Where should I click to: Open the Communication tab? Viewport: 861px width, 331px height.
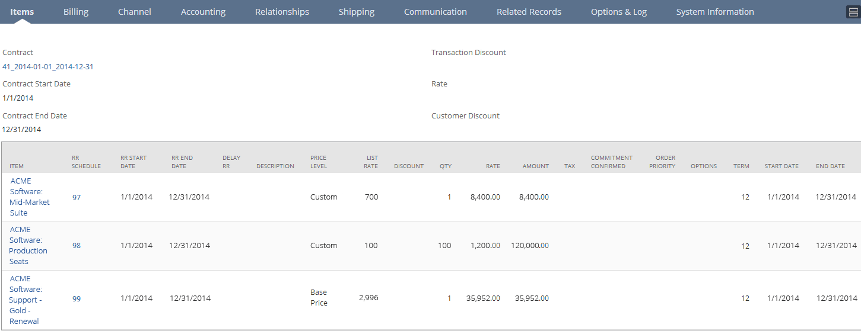click(436, 12)
